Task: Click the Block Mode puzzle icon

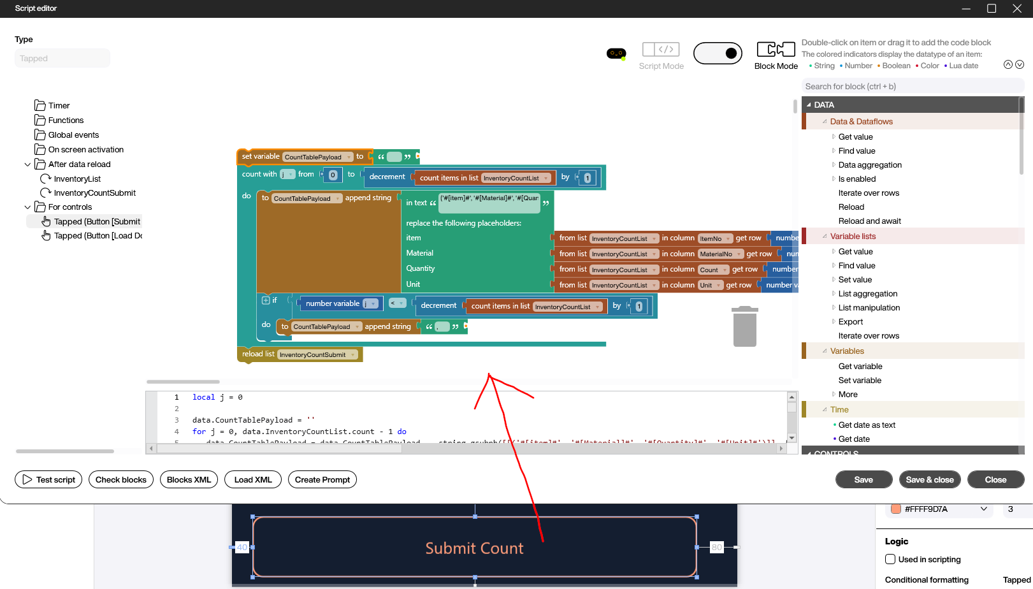Action: [x=776, y=50]
